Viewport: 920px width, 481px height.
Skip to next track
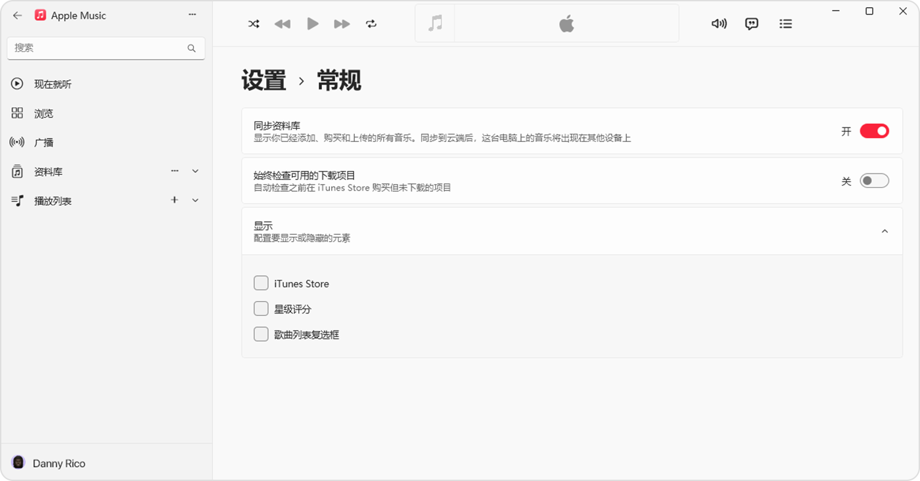pyautogui.click(x=342, y=24)
